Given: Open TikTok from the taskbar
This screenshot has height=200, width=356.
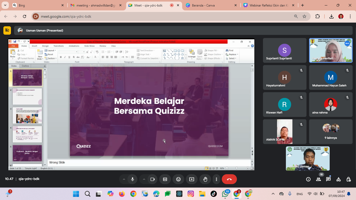Looking at the screenshot, I should [x=214, y=194].
